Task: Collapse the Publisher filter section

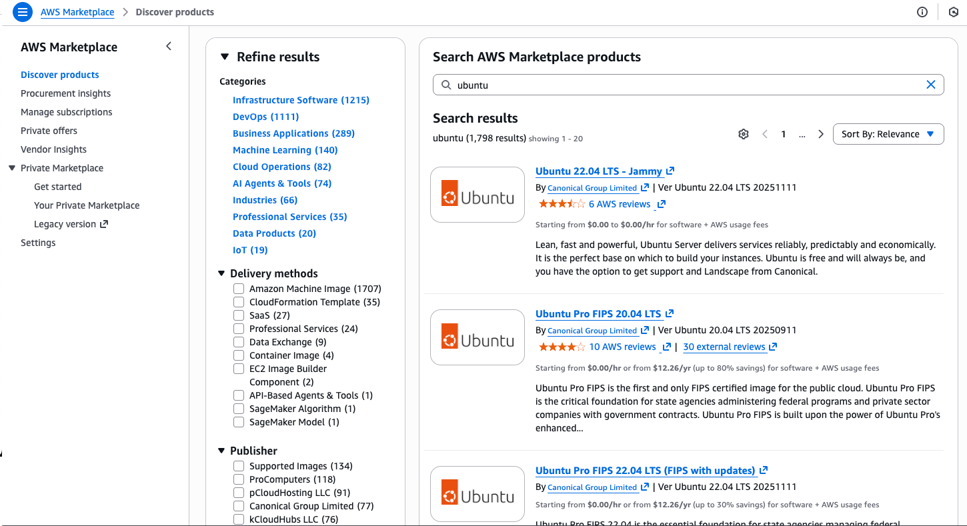Action: tap(221, 450)
